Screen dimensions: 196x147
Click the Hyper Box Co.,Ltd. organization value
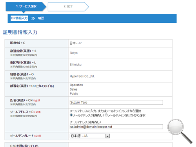82,76
